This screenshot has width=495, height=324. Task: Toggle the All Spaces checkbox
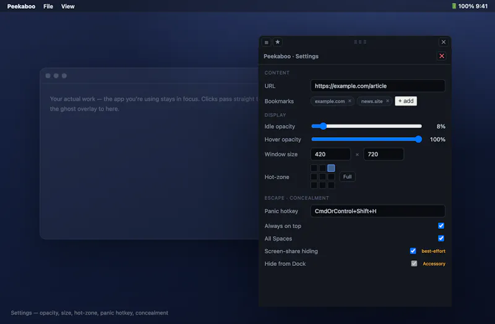pyautogui.click(x=441, y=238)
